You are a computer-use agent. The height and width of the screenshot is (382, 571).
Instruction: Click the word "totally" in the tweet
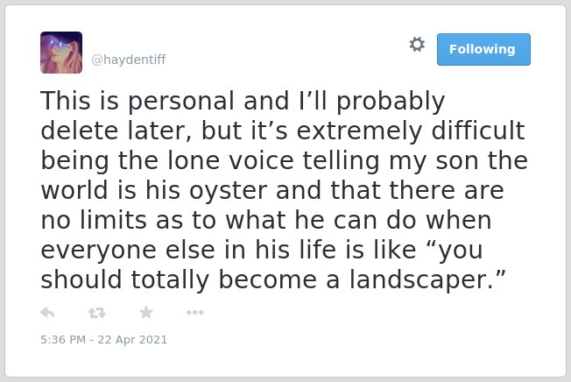click(x=170, y=279)
